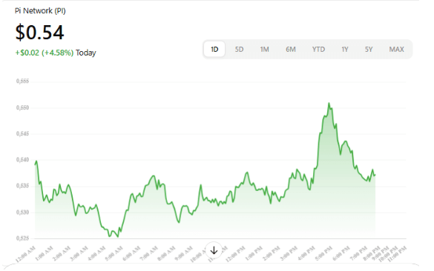Click the 0,555 y-axis label
Image resolution: width=434 pixels, height=271 pixels.
tap(22, 81)
